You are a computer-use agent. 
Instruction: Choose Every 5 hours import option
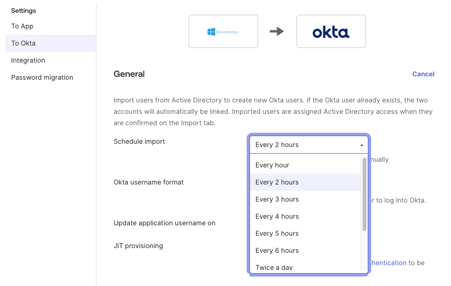click(x=305, y=233)
